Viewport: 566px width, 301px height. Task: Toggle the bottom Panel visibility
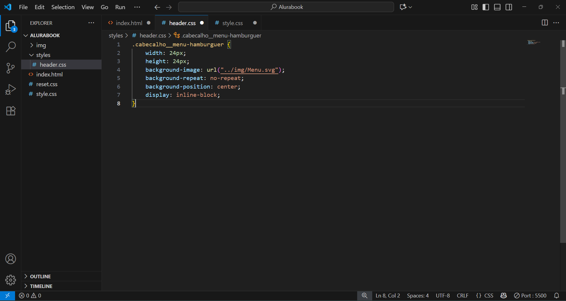(497, 7)
